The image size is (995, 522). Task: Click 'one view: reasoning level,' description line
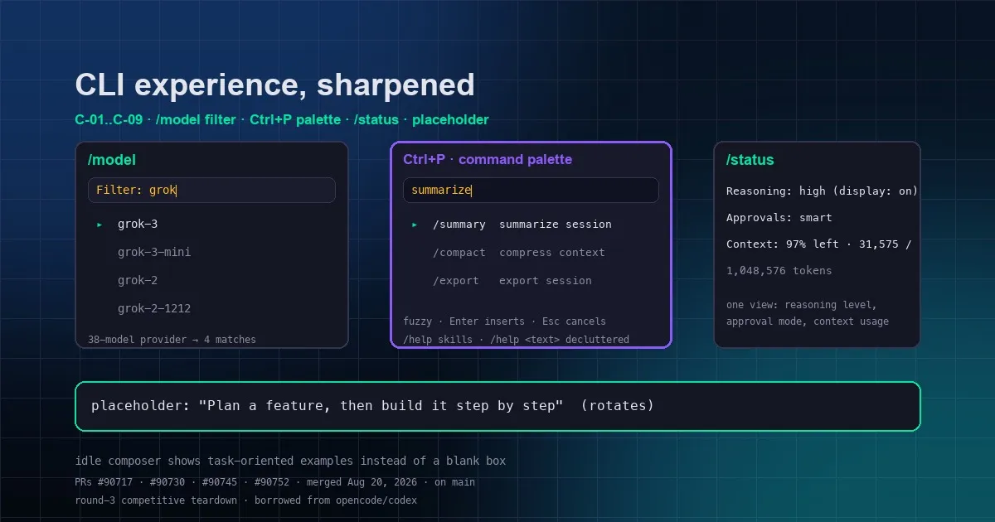[801, 304]
